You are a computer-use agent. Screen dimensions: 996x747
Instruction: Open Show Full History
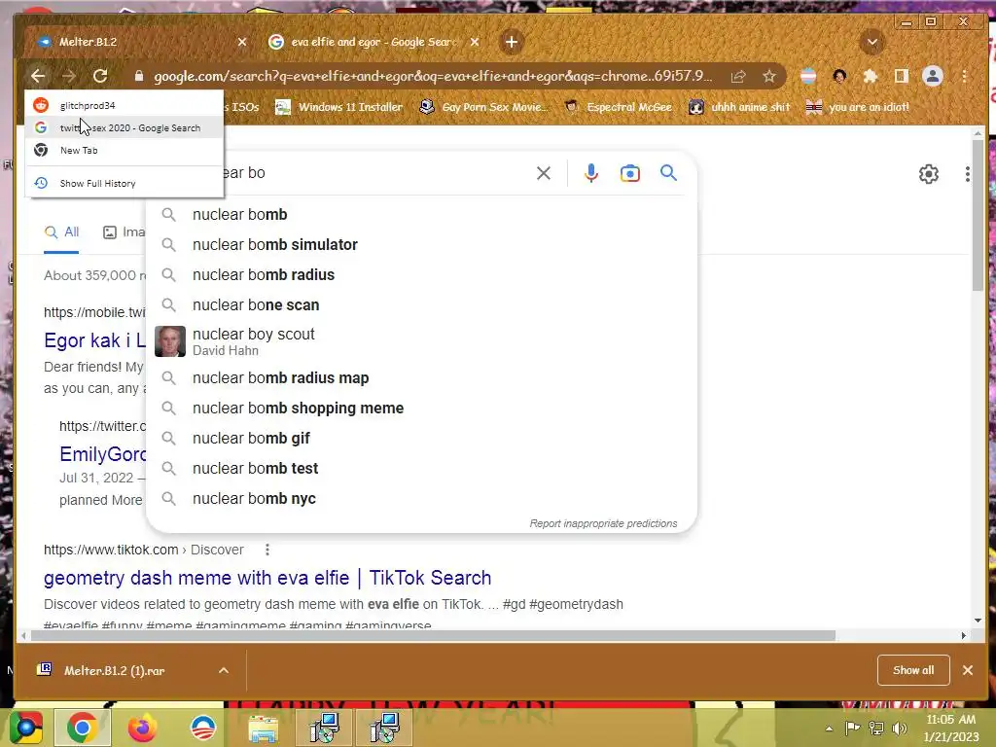124,184
